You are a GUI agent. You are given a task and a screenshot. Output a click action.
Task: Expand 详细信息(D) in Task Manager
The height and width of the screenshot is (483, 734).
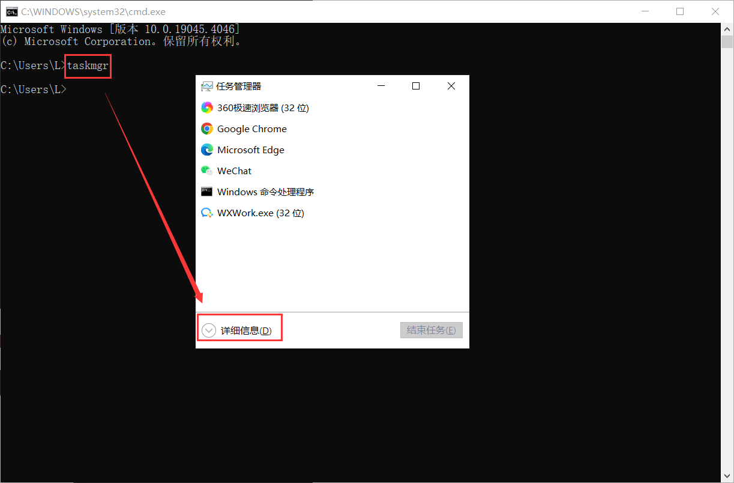pos(237,330)
